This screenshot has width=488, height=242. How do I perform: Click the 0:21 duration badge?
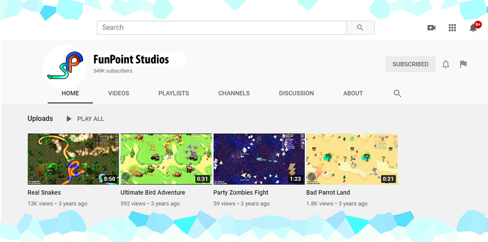(x=388, y=179)
